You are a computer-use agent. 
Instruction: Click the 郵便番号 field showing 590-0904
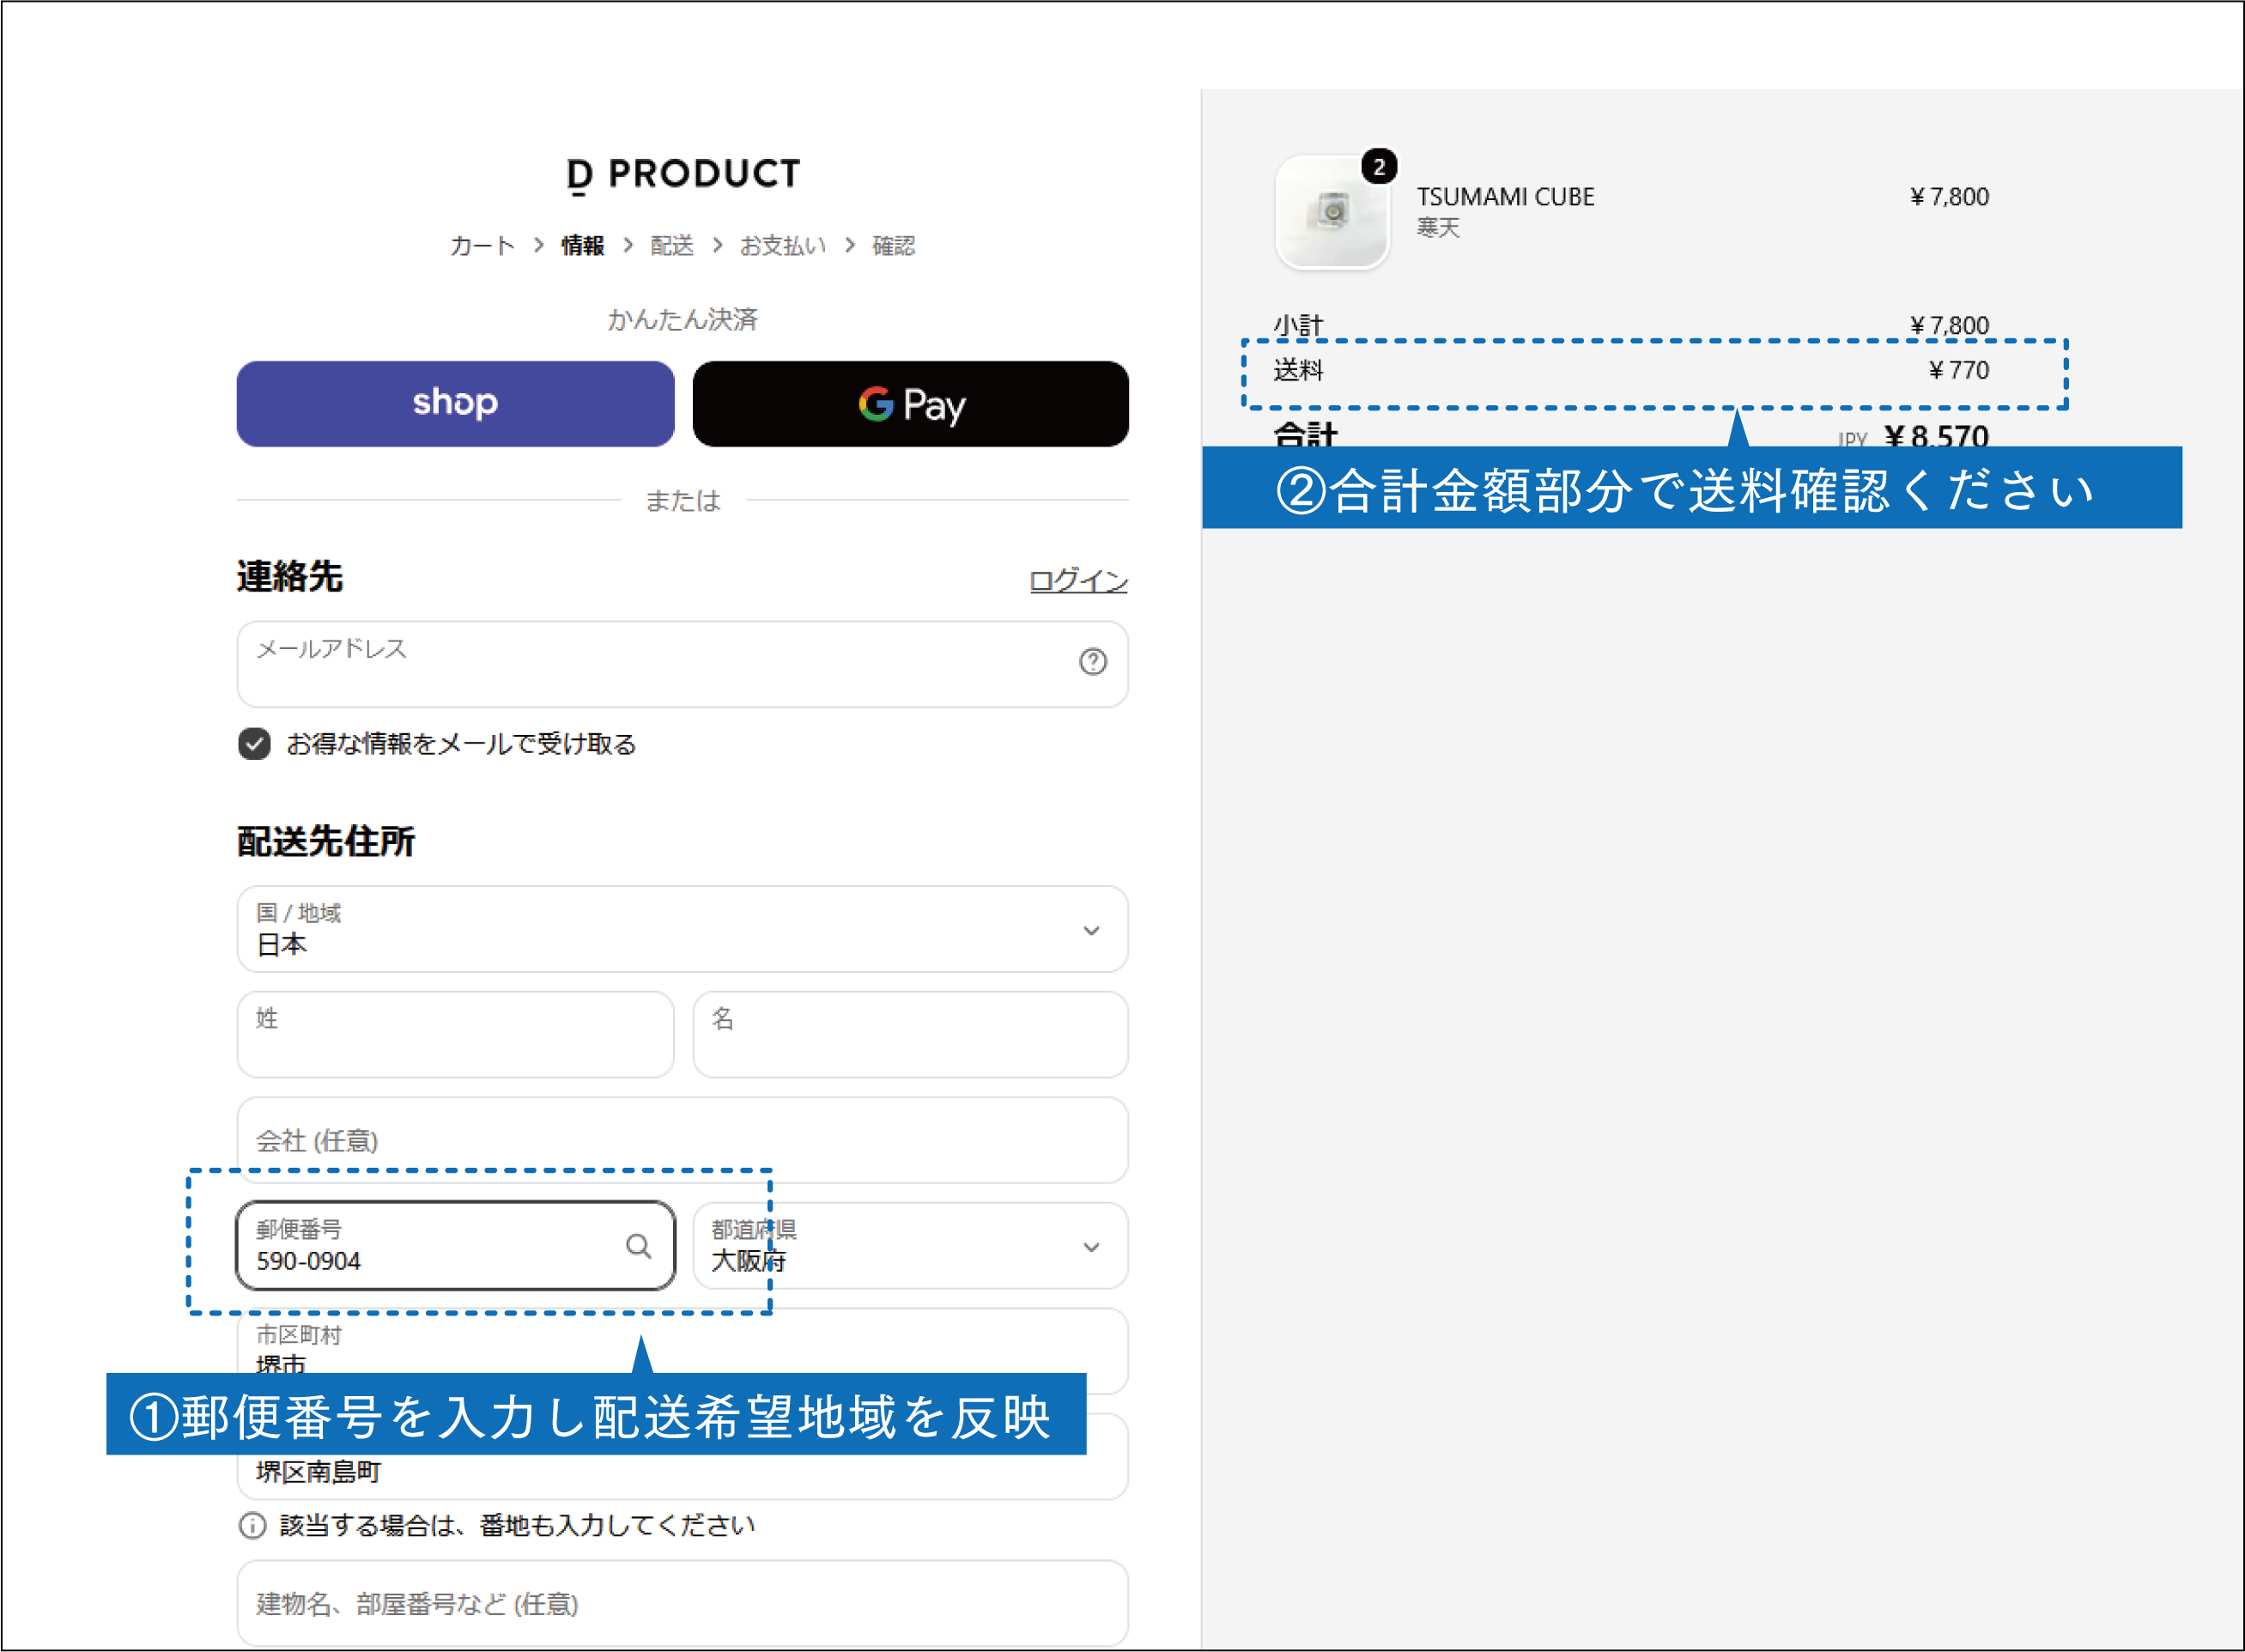(455, 1246)
